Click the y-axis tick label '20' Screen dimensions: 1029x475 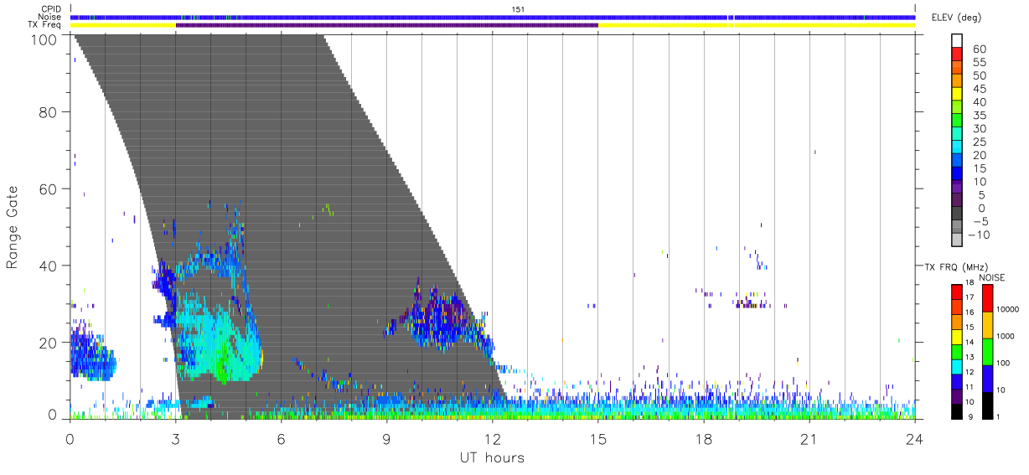click(49, 343)
